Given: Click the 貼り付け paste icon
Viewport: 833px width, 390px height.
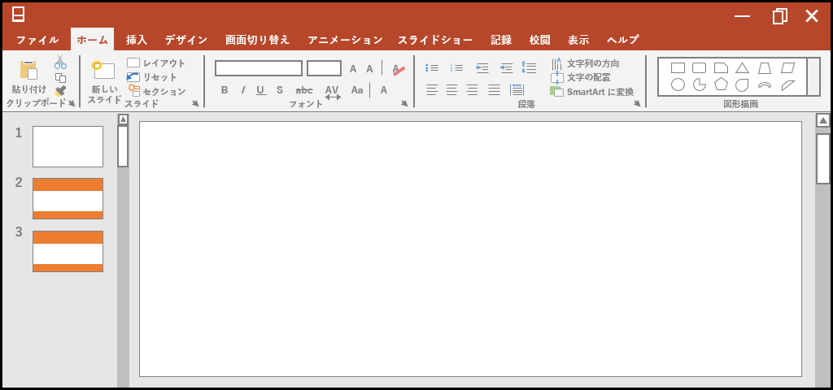Looking at the screenshot, I should (28, 70).
